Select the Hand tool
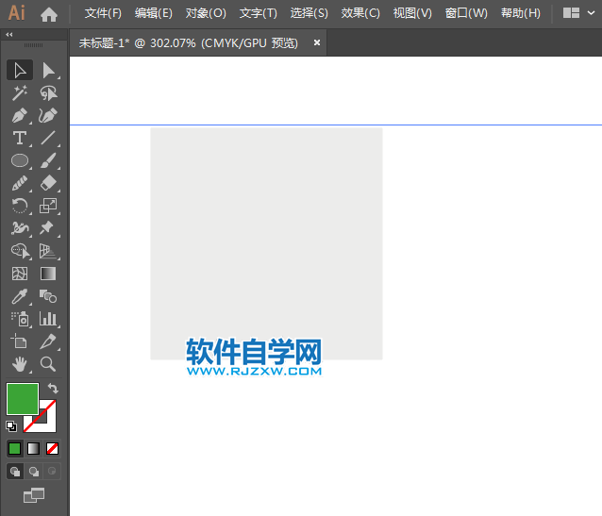 tap(19, 364)
